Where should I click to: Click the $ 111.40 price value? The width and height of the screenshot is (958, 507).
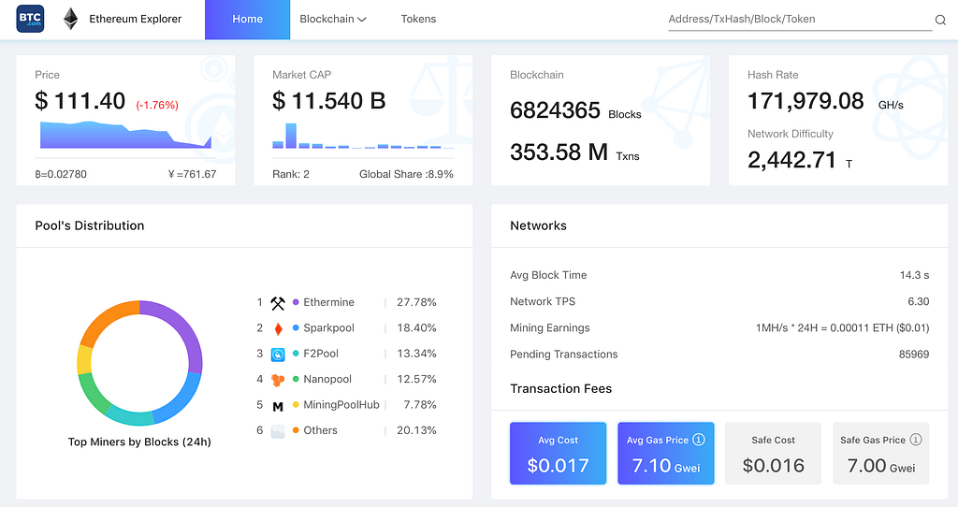[x=80, y=101]
